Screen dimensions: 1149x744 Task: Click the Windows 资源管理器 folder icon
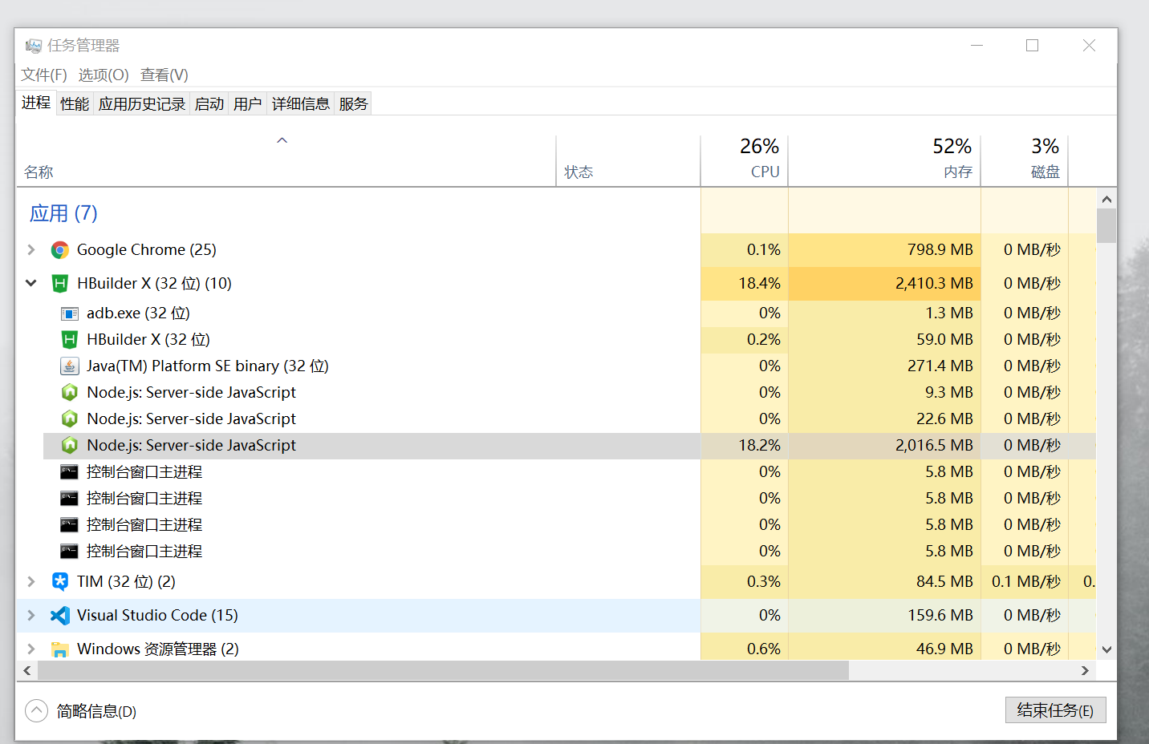coord(60,649)
